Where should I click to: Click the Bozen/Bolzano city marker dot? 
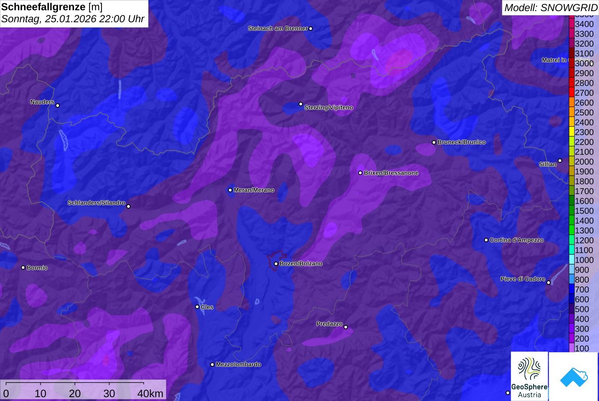276,264
